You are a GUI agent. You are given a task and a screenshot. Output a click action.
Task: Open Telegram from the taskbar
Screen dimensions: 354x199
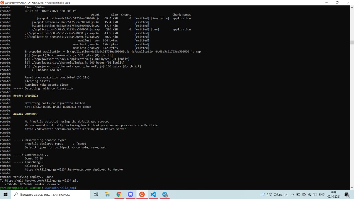165,194
